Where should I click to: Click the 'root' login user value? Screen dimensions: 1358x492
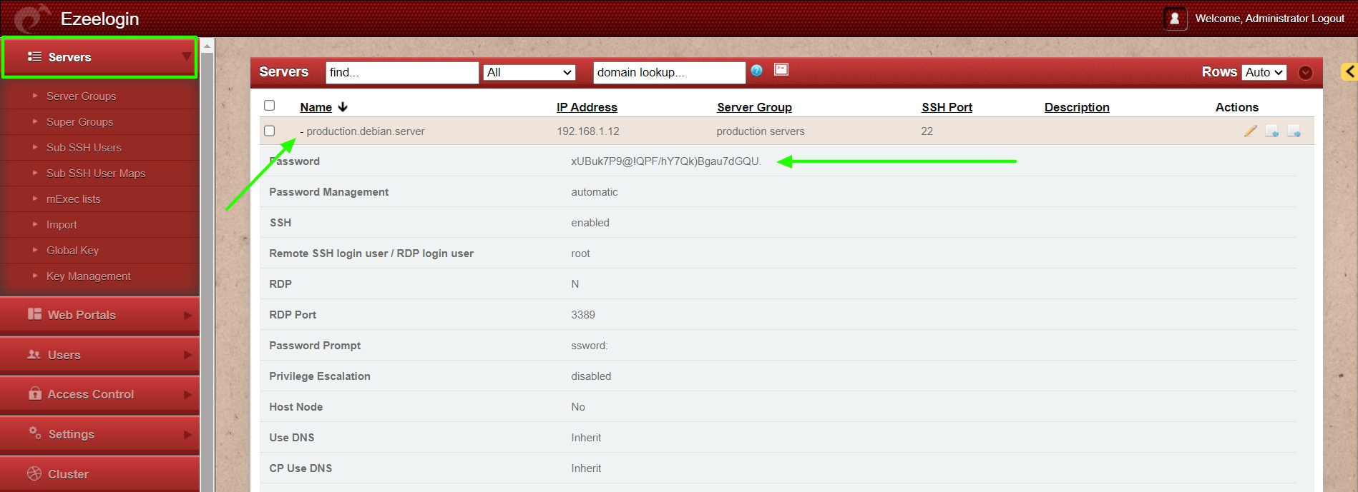coord(580,253)
